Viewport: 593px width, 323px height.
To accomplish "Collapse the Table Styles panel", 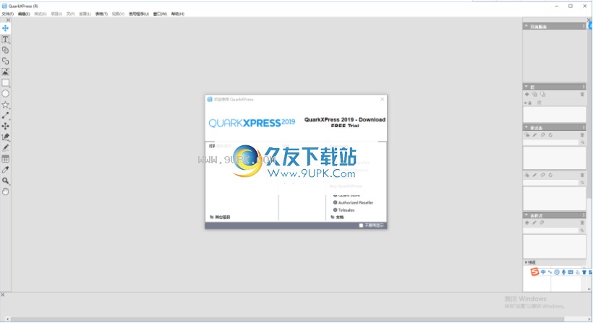I will coord(526,215).
